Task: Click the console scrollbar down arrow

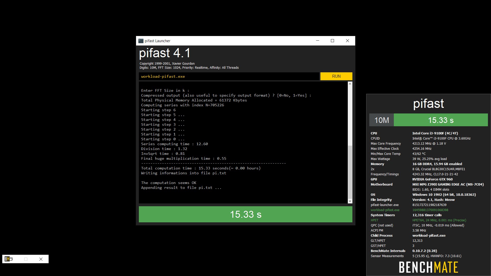Action: [x=350, y=201]
